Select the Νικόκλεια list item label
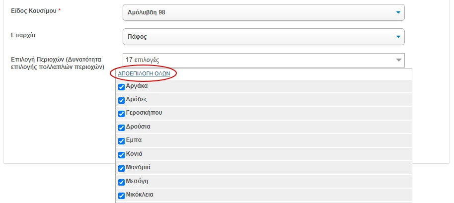The width and height of the screenshot is (454, 203). tap(140, 195)
